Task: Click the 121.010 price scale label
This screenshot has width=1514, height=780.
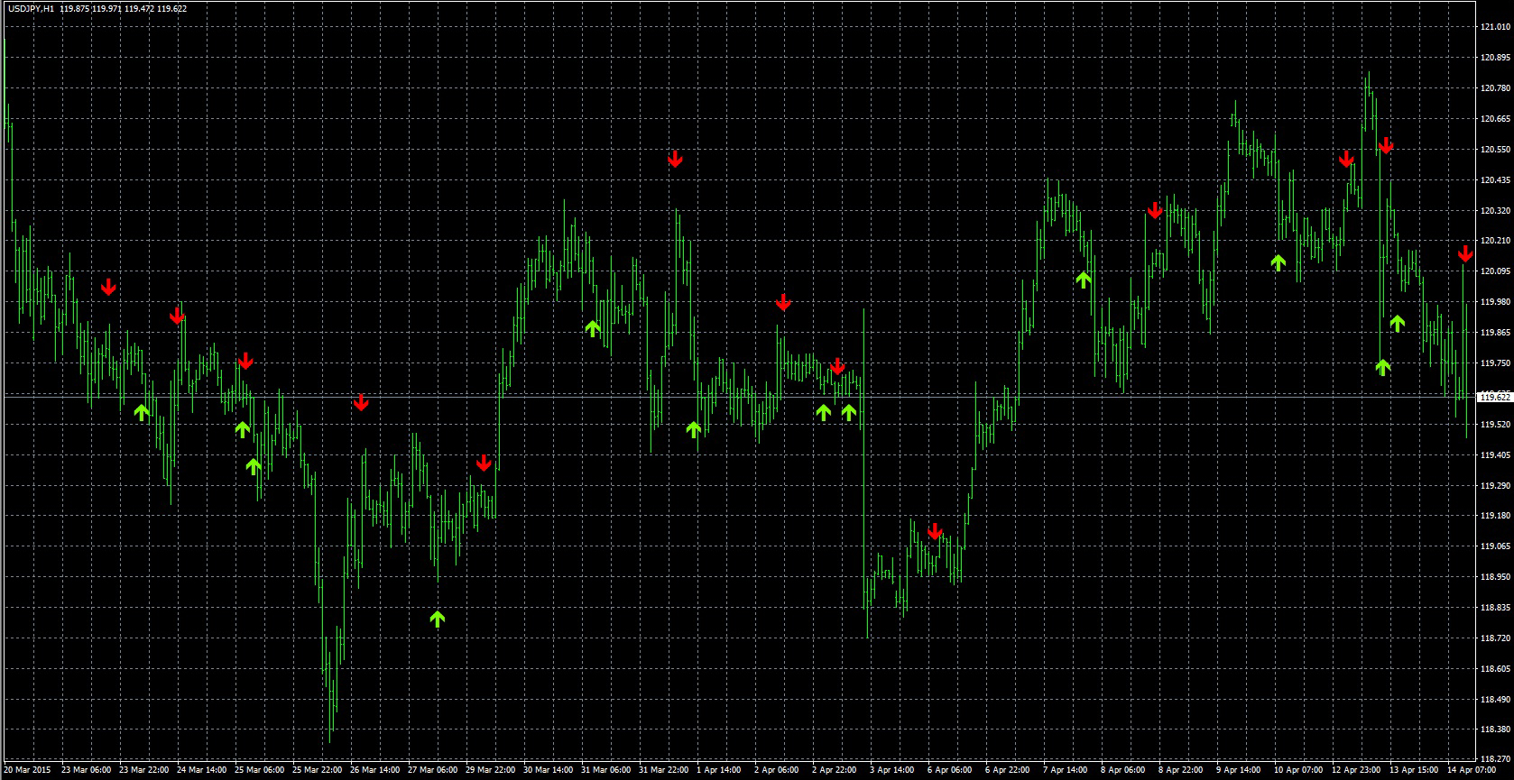Action: (x=1495, y=27)
